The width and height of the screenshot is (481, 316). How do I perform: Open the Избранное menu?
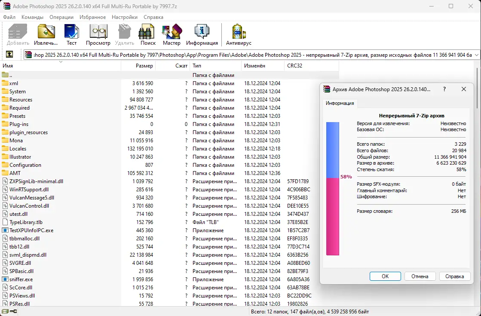[x=93, y=17]
